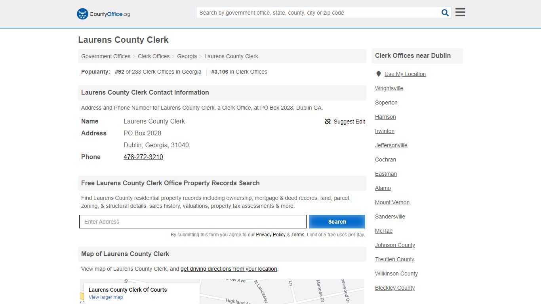Image resolution: width=541 pixels, height=304 pixels.
Task: Click the PO Box 2028 address text
Action: pyautogui.click(x=142, y=133)
